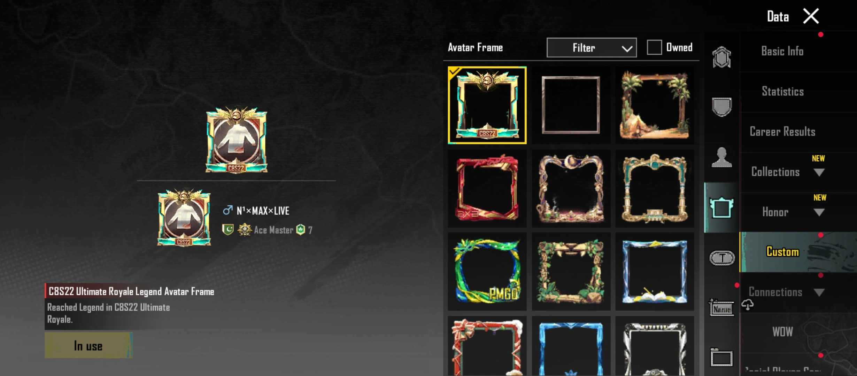Select the shield emblem category icon
The height and width of the screenshot is (376, 857).
721,107
